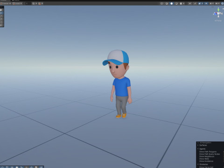Viewport: 224px width, 168px height.
Task: Click the white bottom gizmo cone
Action: (x=218, y=16)
